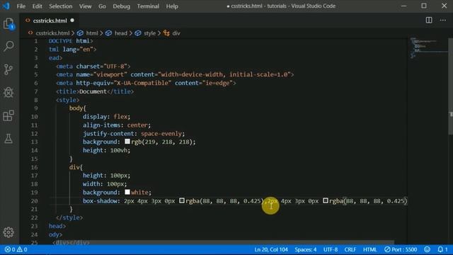The height and width of the screenshot is (255, 453).
Task: Open the Go menu
Action: (102, 6)
